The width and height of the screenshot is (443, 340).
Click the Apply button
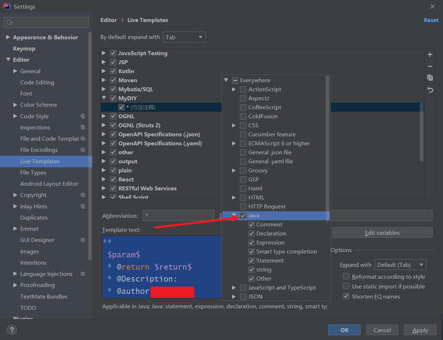pyautogui.click(x=420, y=330)
